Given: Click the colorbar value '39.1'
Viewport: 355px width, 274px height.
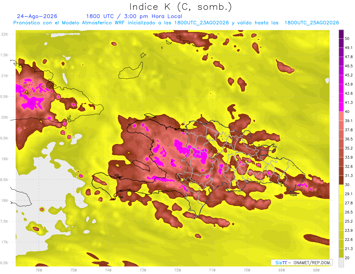Looking at the screenshot, I should (x=348, y=121).
